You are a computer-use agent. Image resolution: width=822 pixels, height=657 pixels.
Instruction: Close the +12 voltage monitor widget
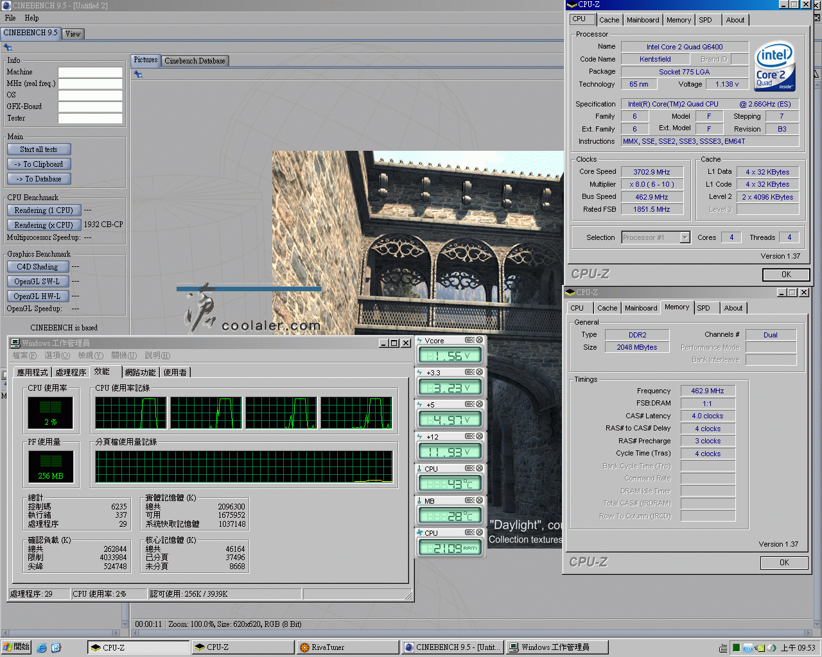(479, 436)
